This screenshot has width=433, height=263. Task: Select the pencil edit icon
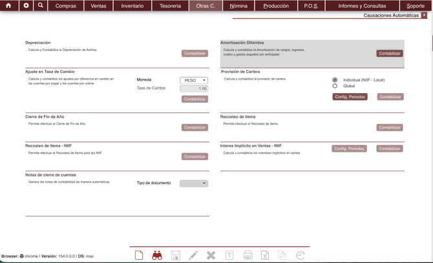click(193, 255)
